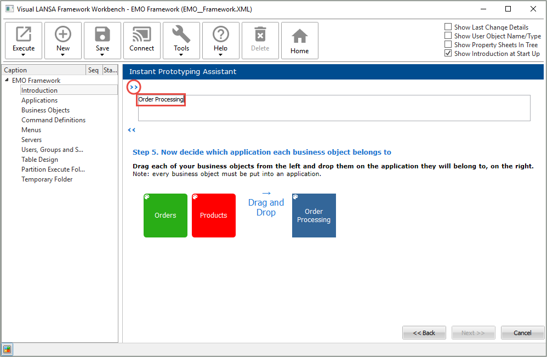Click the status bar icon at bottom left

[x=7, y=349]
